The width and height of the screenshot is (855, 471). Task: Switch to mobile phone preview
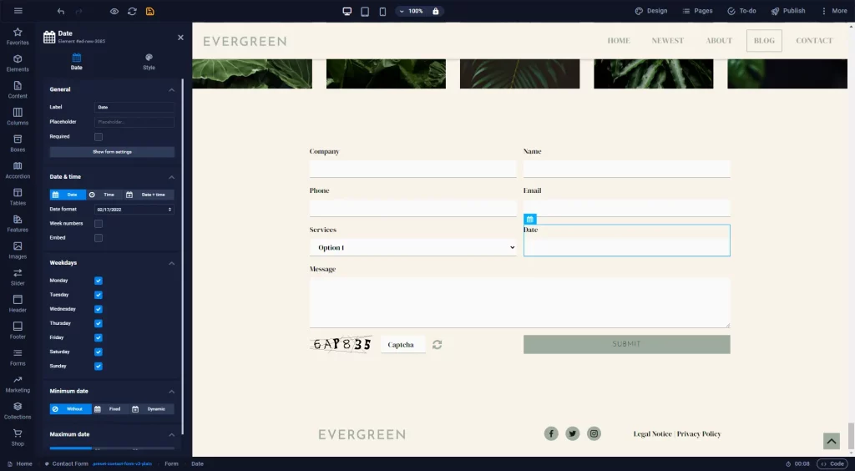click(382, 11)
